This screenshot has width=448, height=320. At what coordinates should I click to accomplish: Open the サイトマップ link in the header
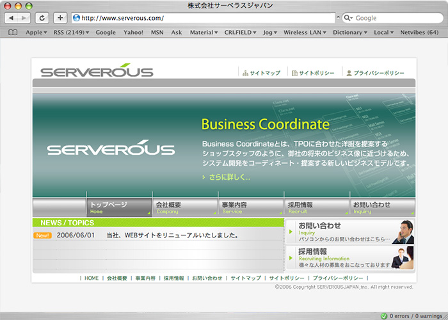coord(265,73)
